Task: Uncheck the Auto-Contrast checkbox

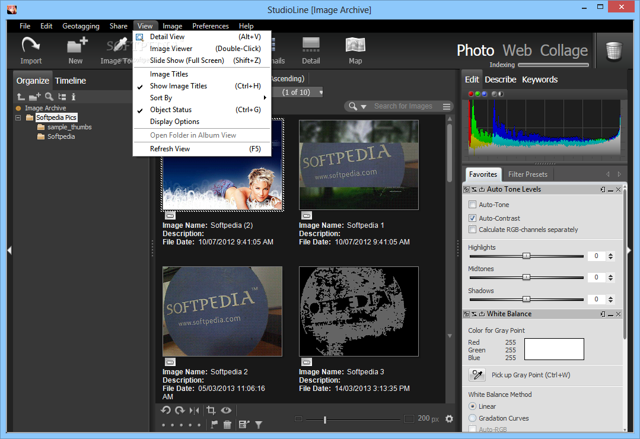Action: click(472, 218)
